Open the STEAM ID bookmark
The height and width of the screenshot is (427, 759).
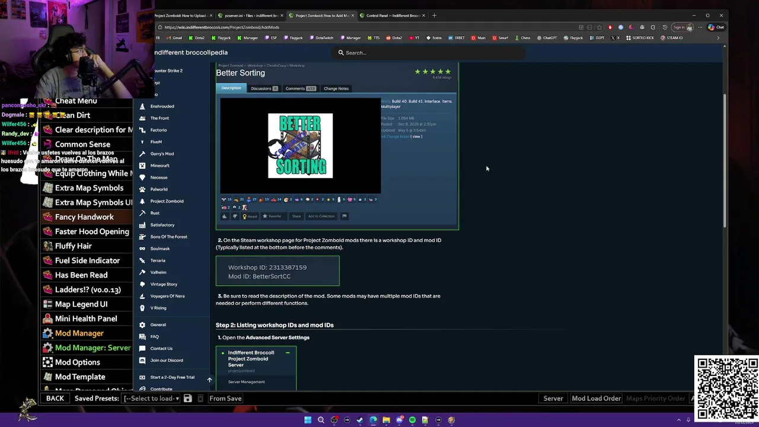click(x=672, y=38)
